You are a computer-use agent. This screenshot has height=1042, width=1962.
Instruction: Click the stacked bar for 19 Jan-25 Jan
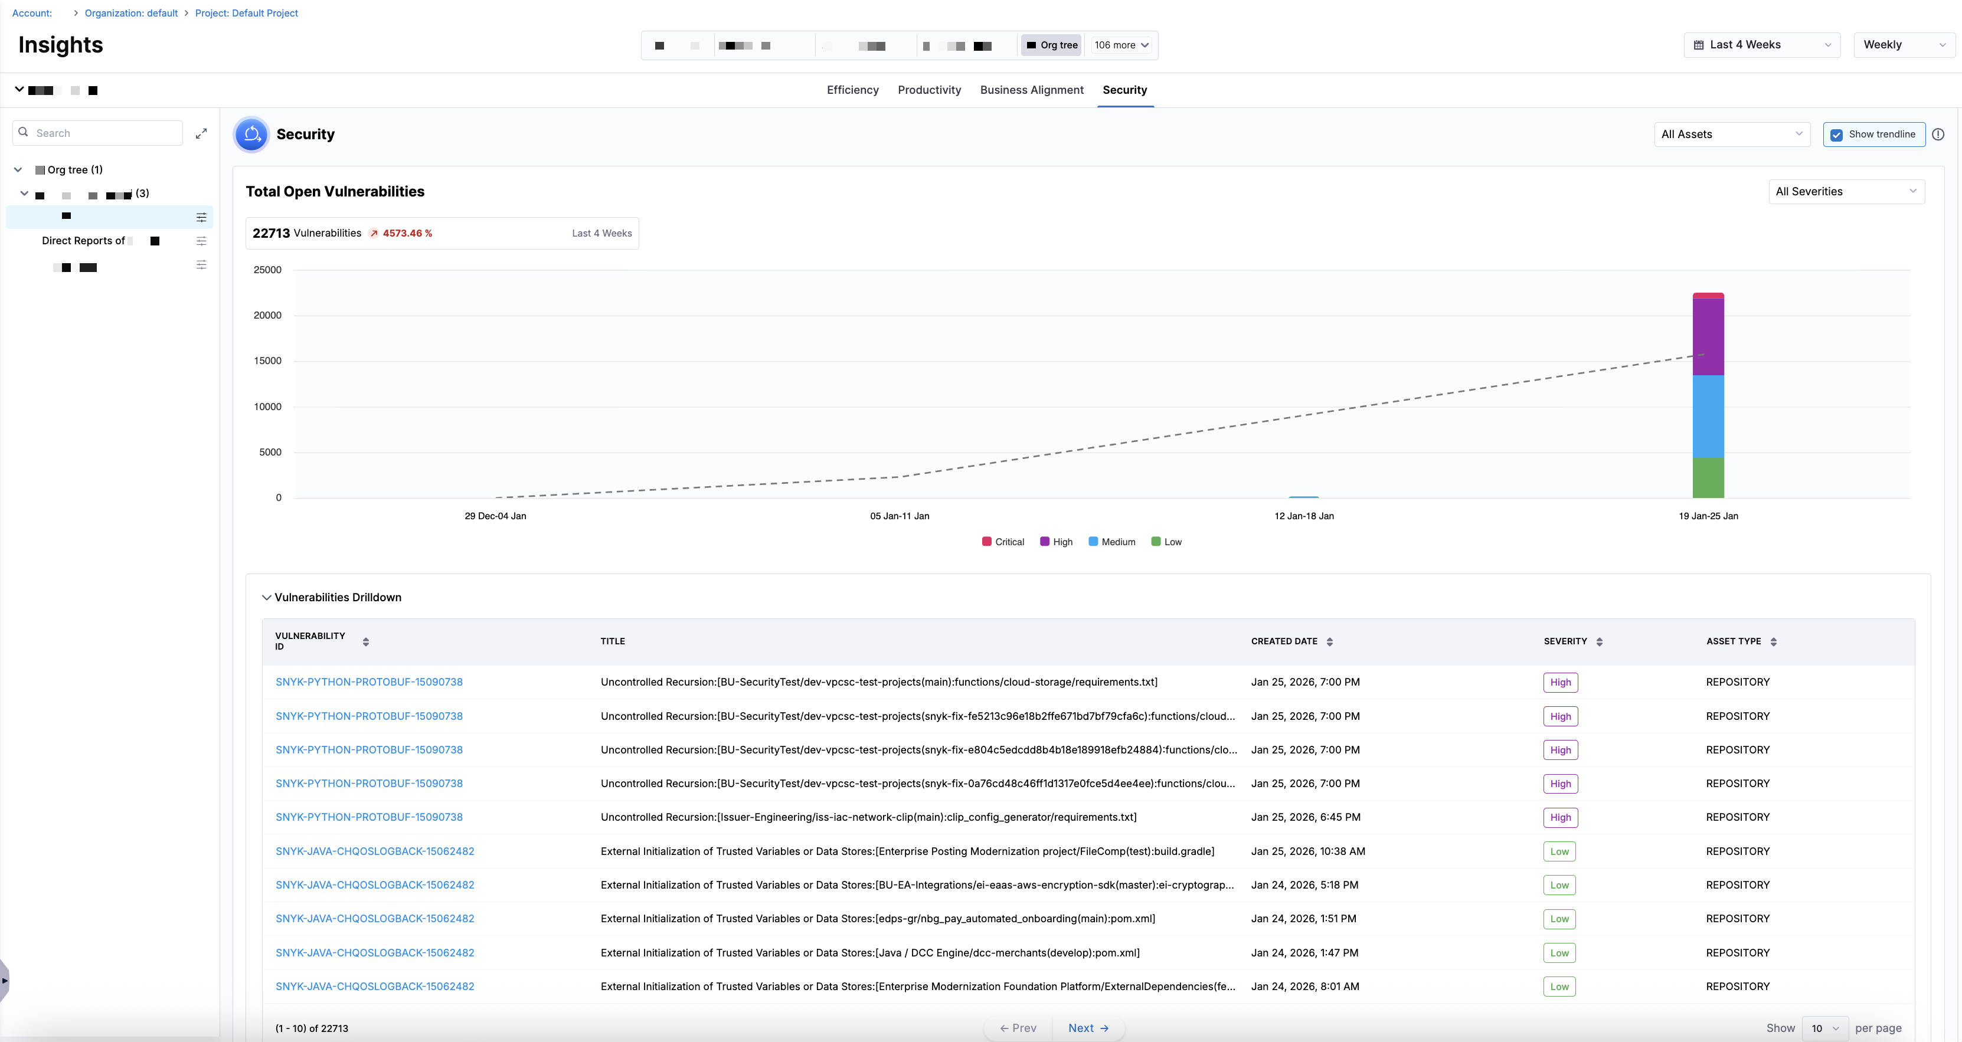[1708, 396]
